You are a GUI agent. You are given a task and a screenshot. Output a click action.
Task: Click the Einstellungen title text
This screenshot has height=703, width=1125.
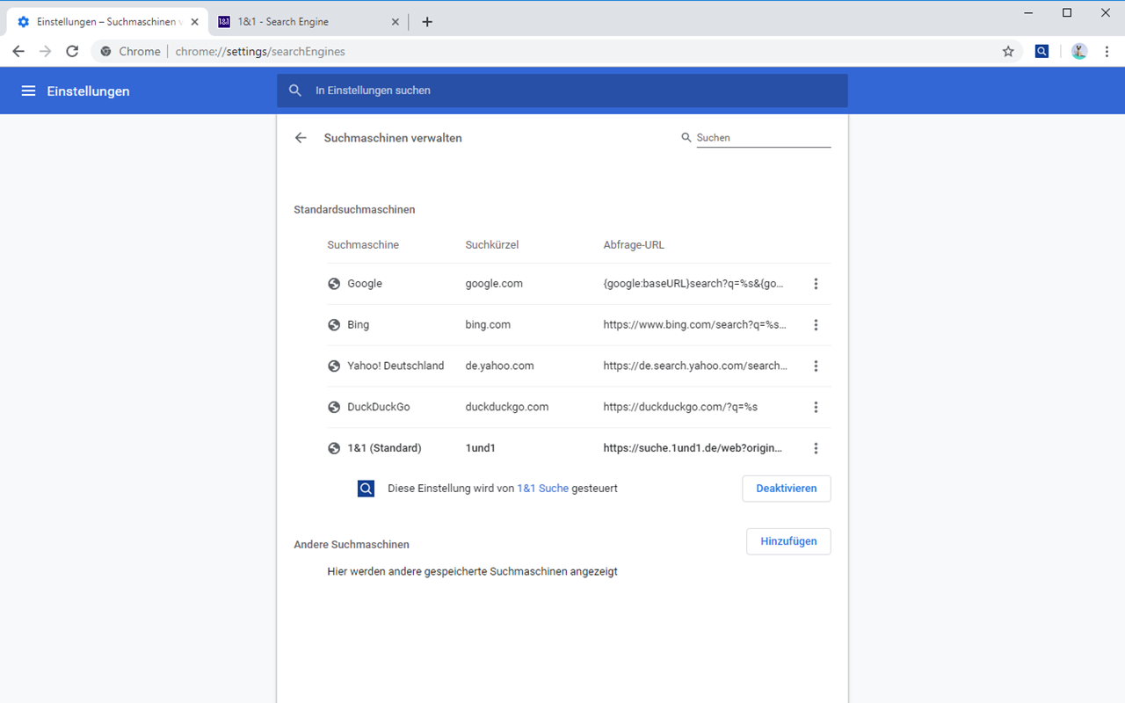[x=88, y=91]
